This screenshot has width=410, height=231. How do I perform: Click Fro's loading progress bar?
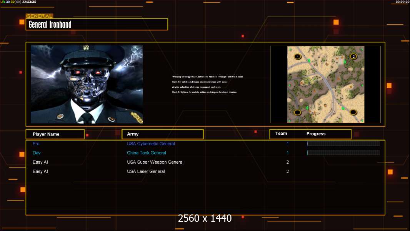click(343, 143)
